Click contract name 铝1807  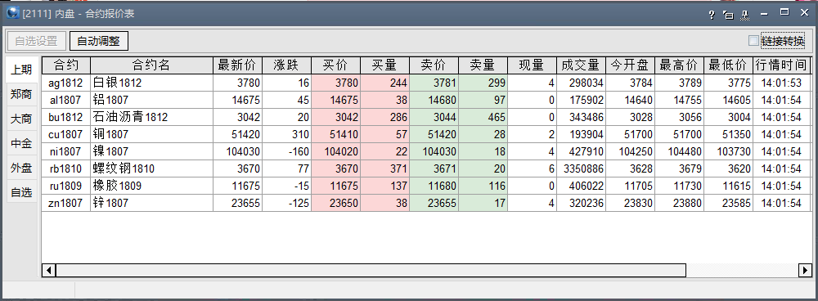tap(152, 100)
